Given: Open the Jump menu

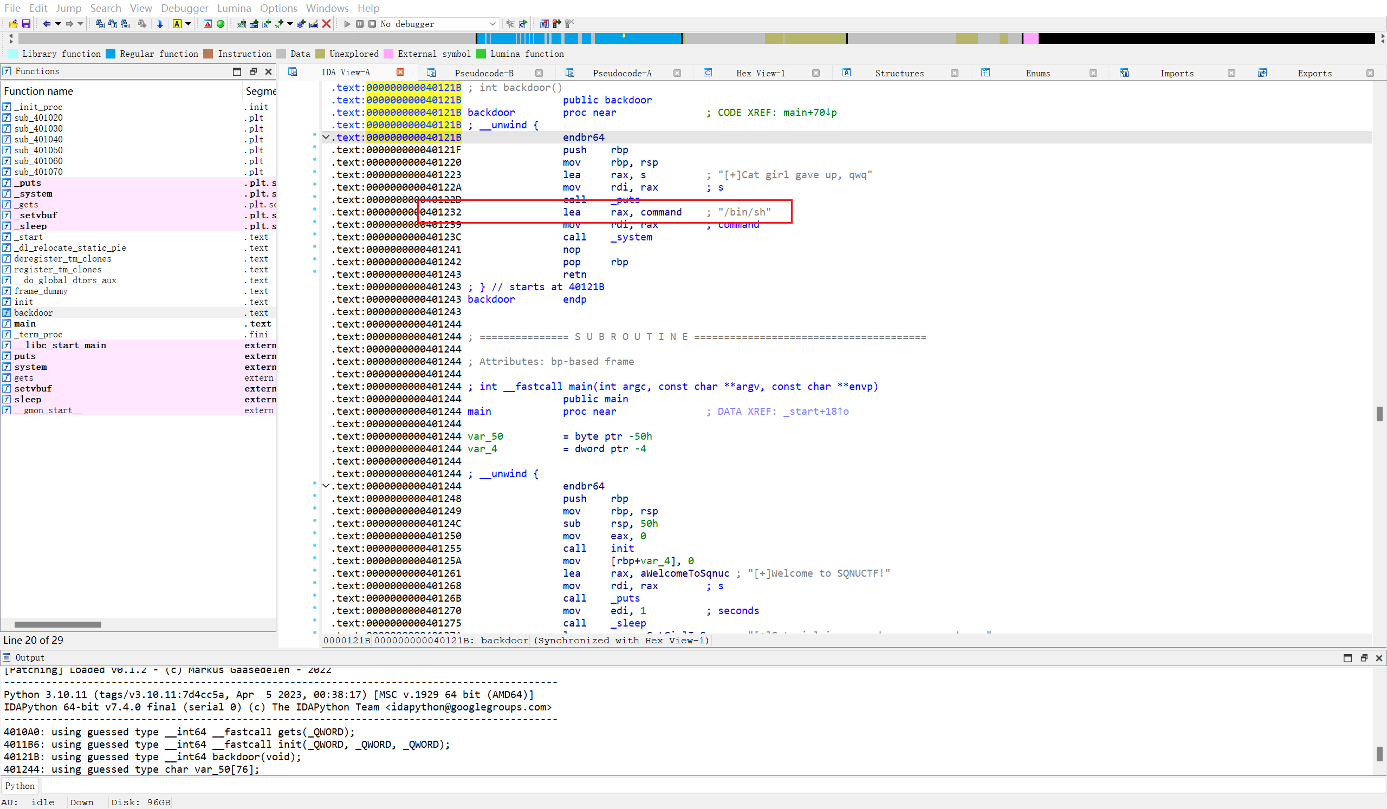Looking at the screenshot, I should click(x=68, y=8).
